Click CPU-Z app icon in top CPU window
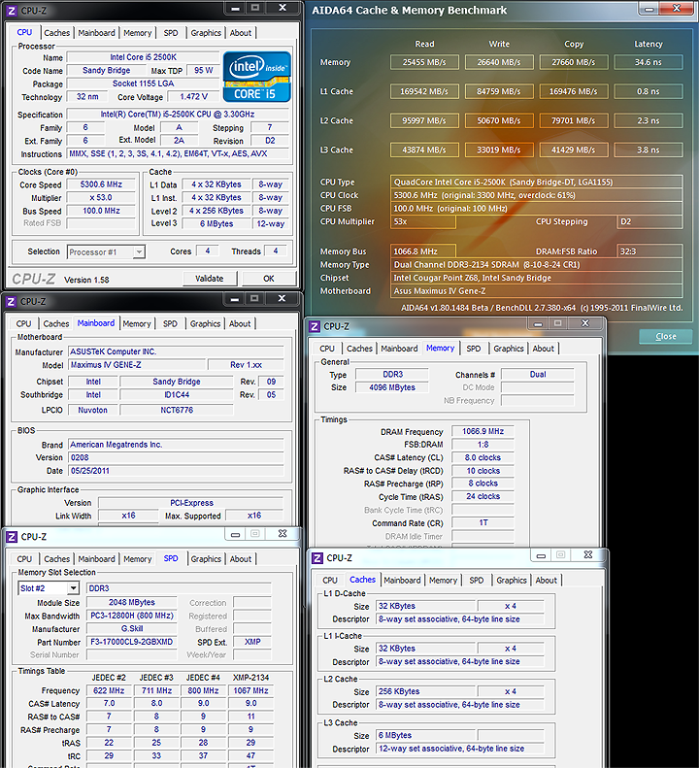 12,11
